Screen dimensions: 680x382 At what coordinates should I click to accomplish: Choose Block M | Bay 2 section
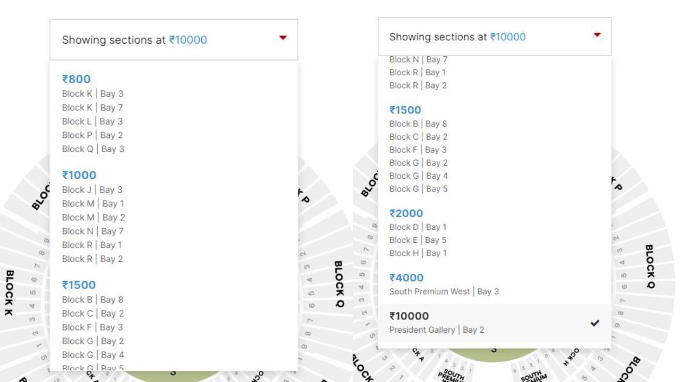(93, 218)
